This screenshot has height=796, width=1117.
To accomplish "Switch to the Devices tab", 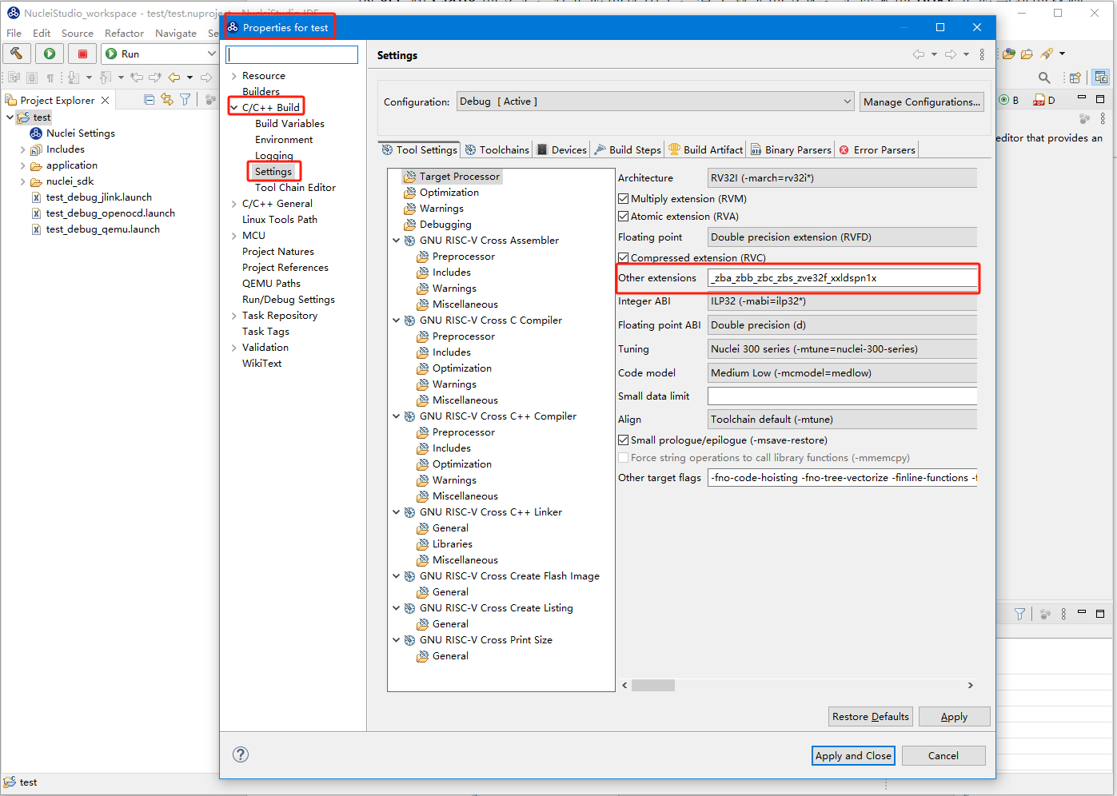I will click(x=561, y=149).
